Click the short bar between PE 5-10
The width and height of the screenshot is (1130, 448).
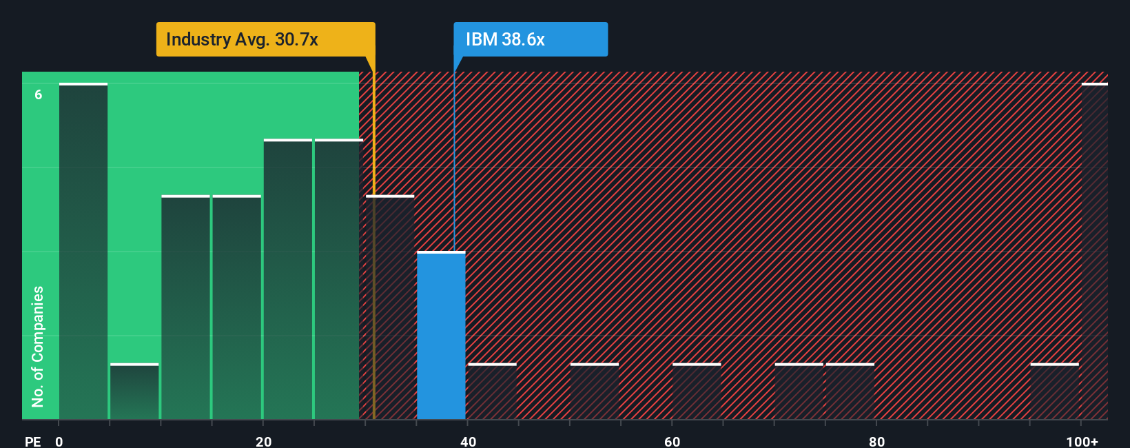tap(134, 391)
